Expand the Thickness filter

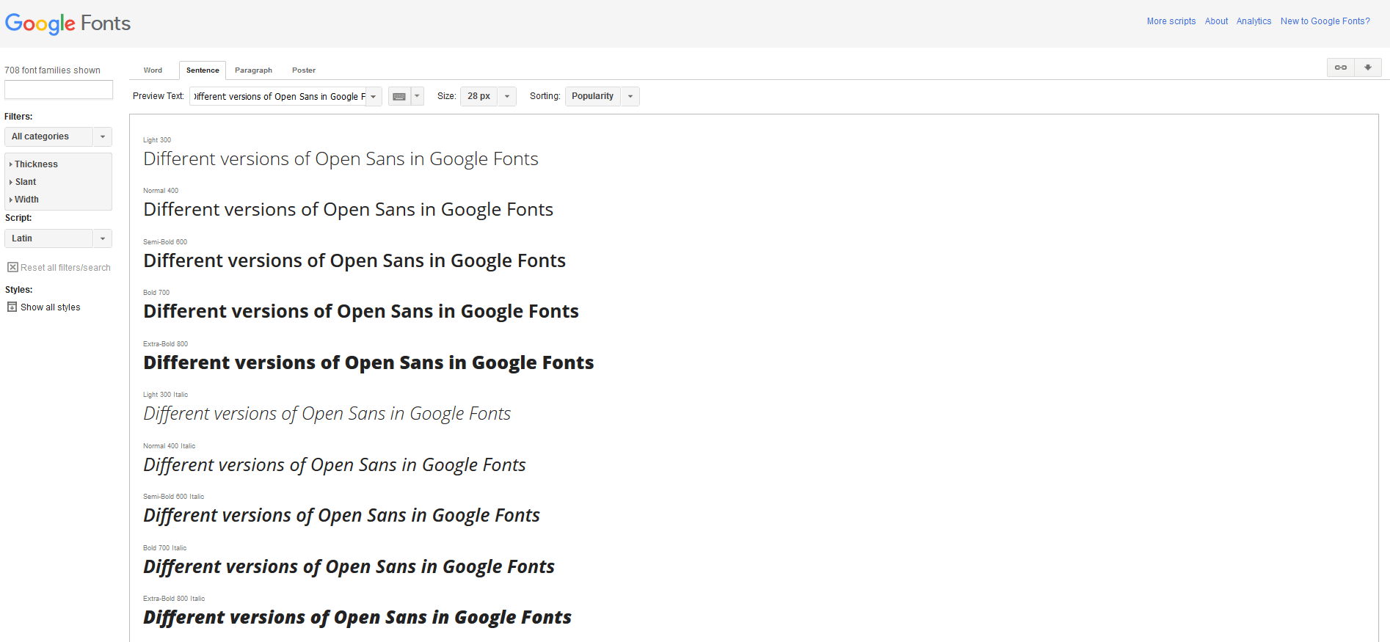[34, 164]
